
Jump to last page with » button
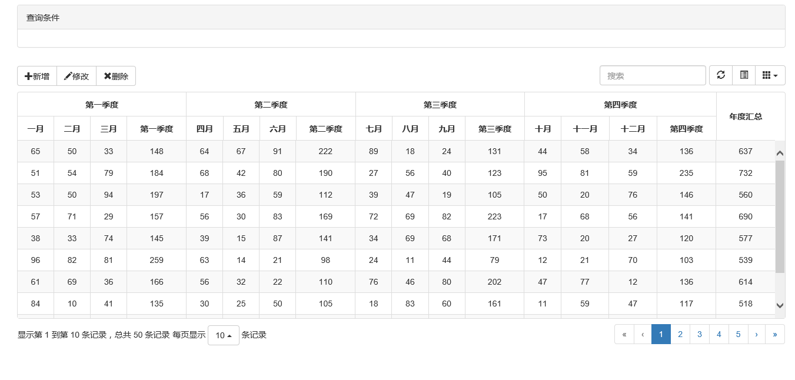[x=775, y=334]
